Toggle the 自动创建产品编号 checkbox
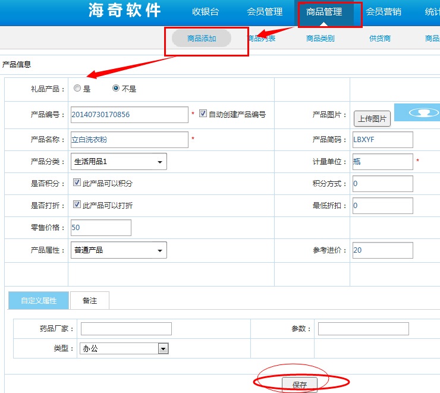This screenshot has width=440, height=393. tap(203, 114)
